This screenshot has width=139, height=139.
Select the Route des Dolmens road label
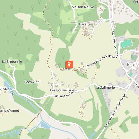115,43
